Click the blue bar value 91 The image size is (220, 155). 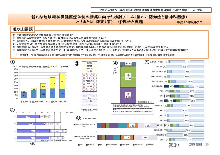tap(24, 95)
